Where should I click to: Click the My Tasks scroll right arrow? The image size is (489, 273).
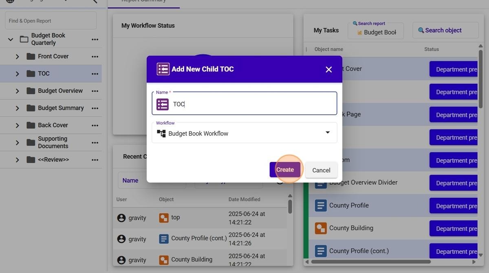[474, 262]
